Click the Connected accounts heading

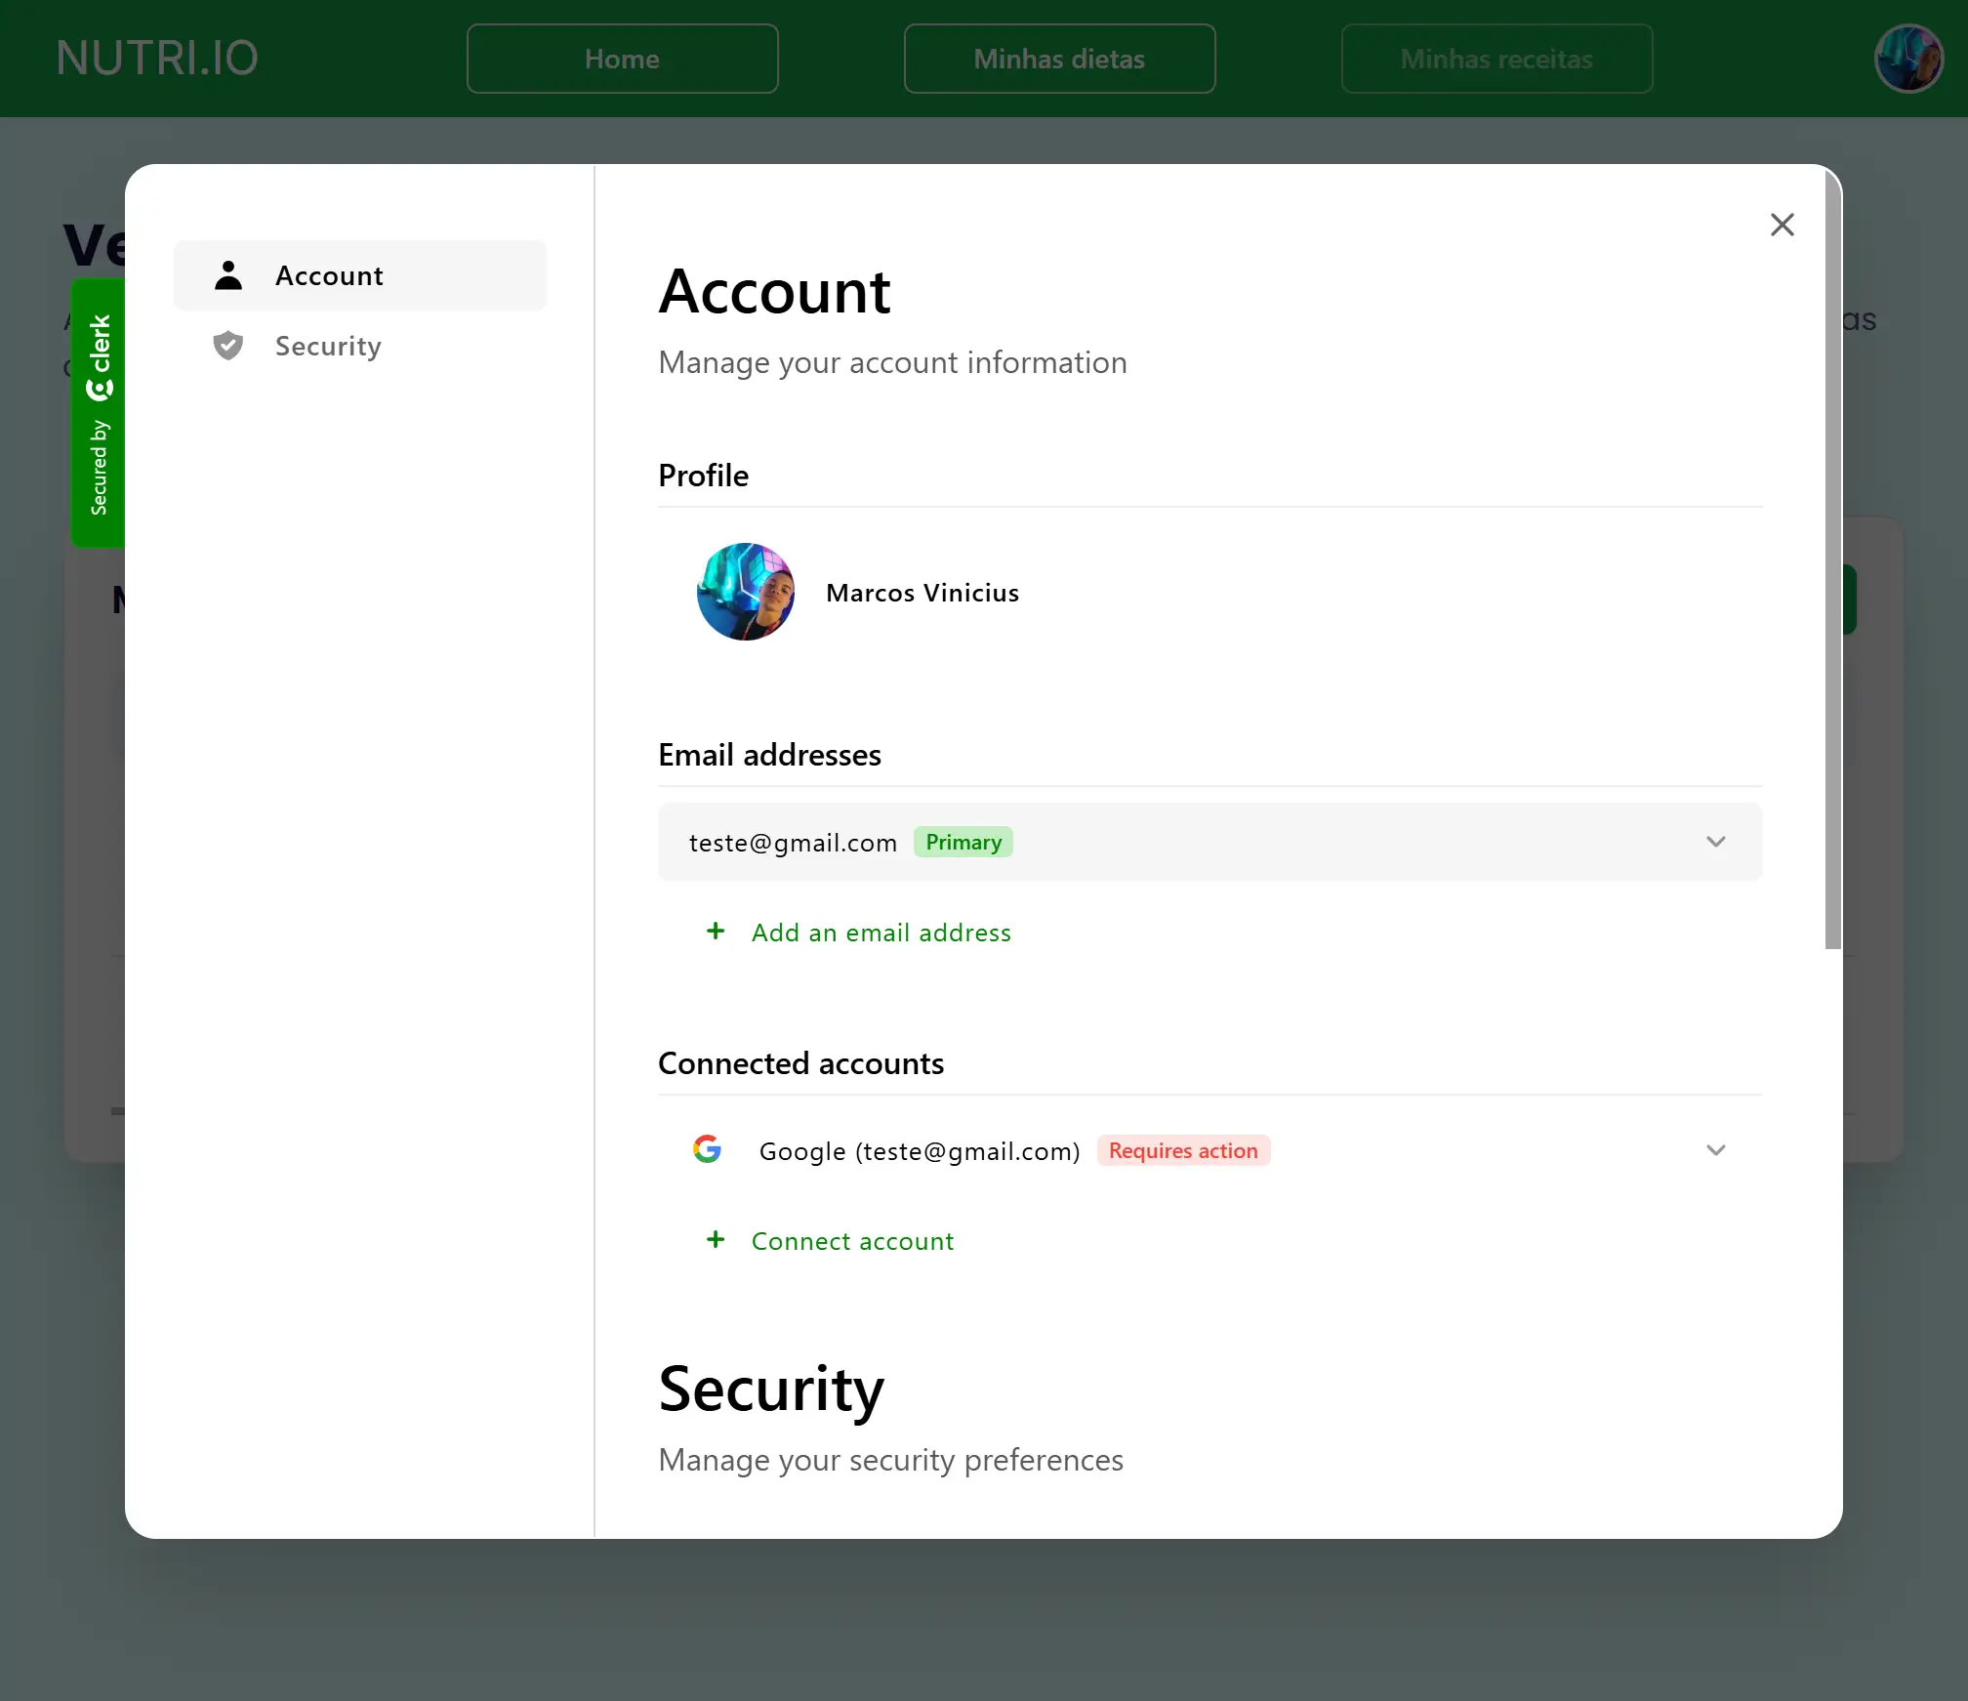[x=800, y=1063]
